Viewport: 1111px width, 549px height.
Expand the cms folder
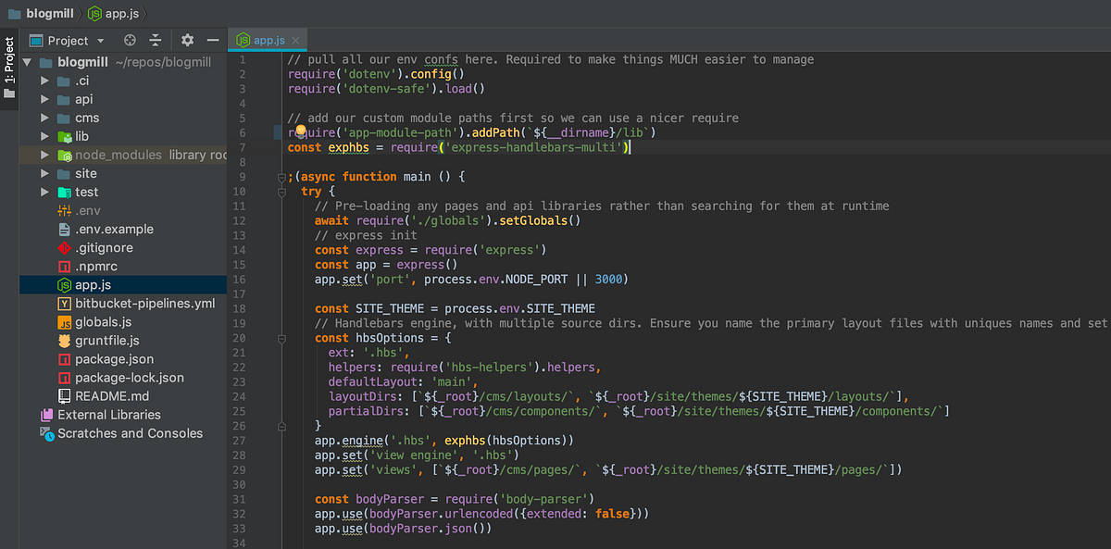tap(43, 117)
